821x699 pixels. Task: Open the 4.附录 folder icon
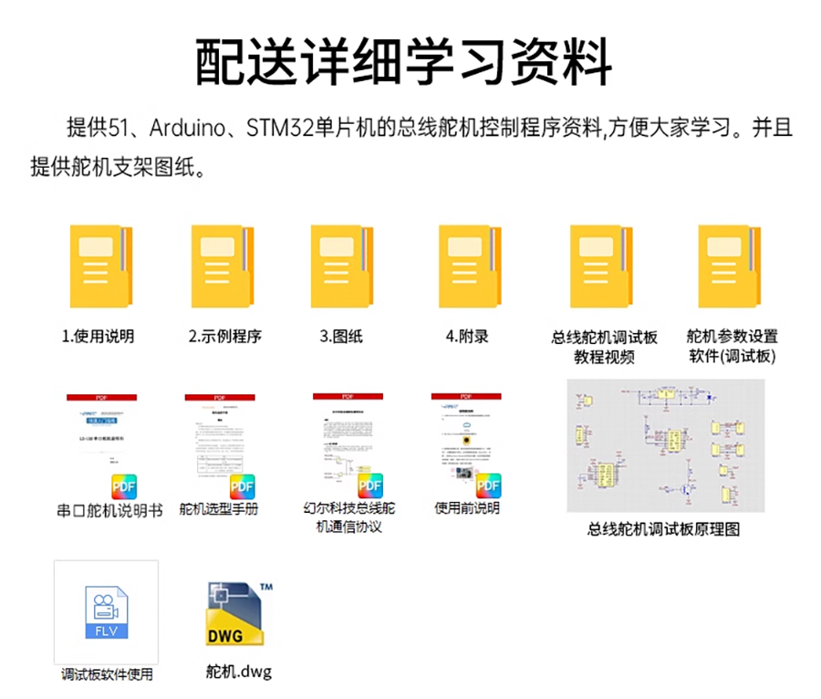pyautogui.click(x=470, y=266)
